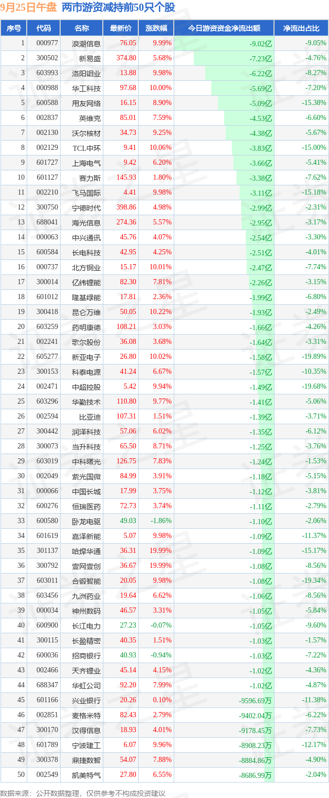Click stock code 603296
This screenshot has width=329, height=798.
click(47, 402)
